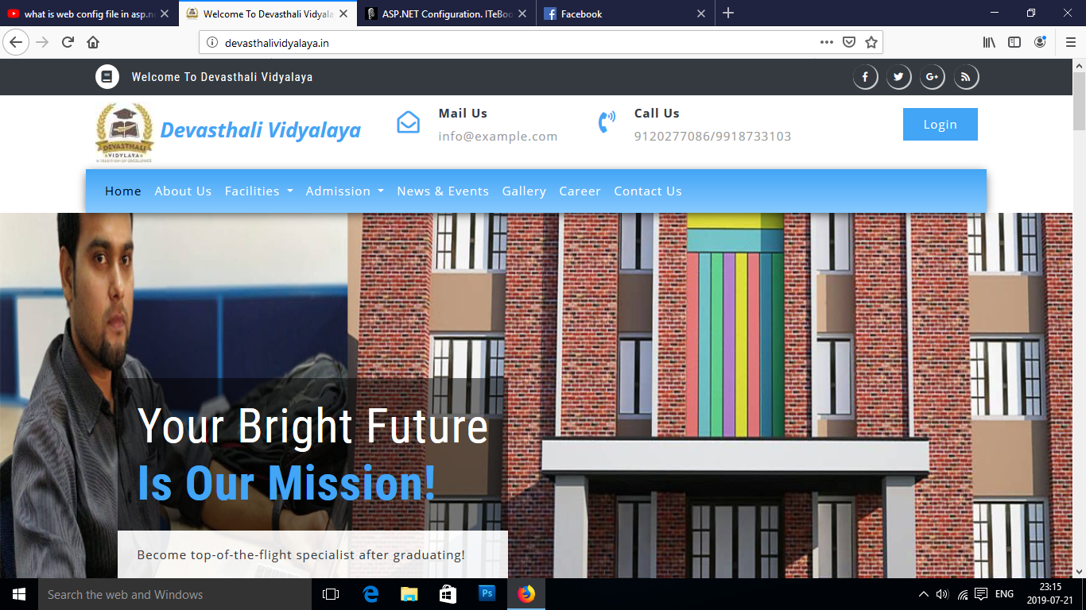Toggle the Firefox sidebar icon
1086x610 pixels.
pos(1014,43)
